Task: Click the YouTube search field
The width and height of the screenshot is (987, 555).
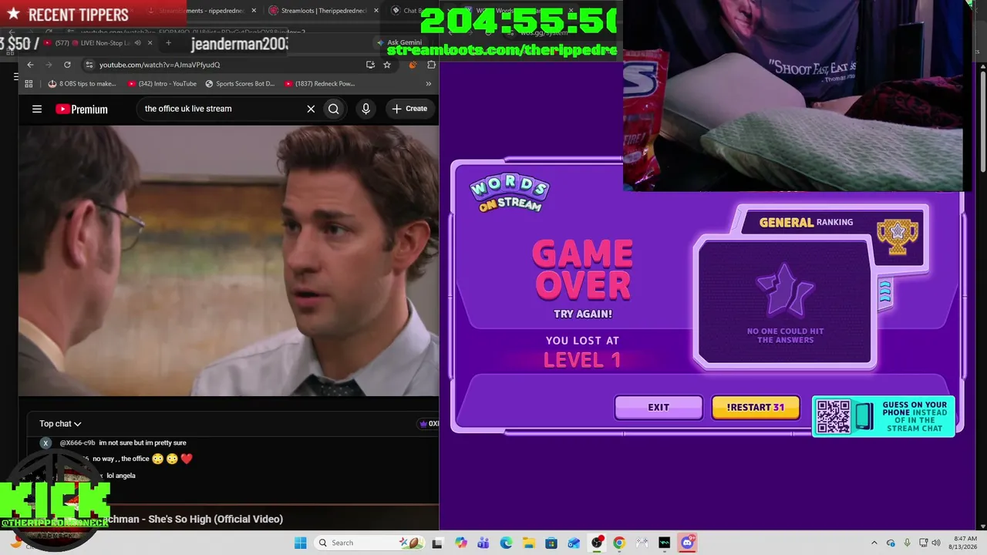Action: pyautogui.click(x=224, y=109)
